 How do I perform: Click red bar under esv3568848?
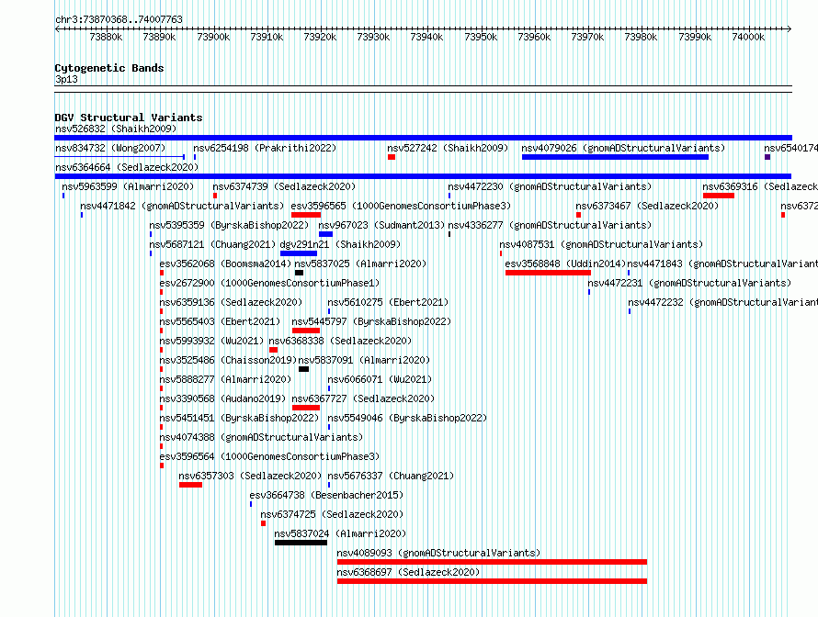click(x=548, y=273)
